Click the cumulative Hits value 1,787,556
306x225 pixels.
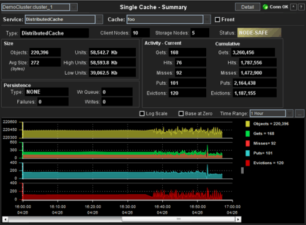tap(258, 63)
